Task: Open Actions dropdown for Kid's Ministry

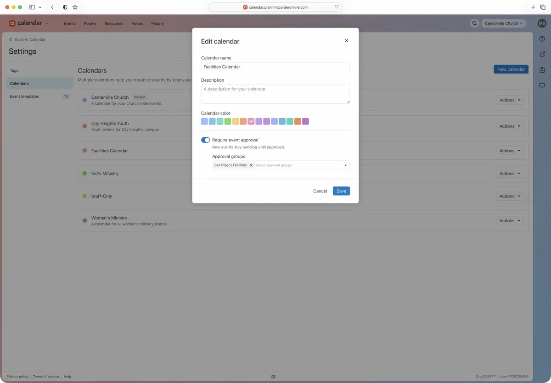Action: [x=510, y=174]
